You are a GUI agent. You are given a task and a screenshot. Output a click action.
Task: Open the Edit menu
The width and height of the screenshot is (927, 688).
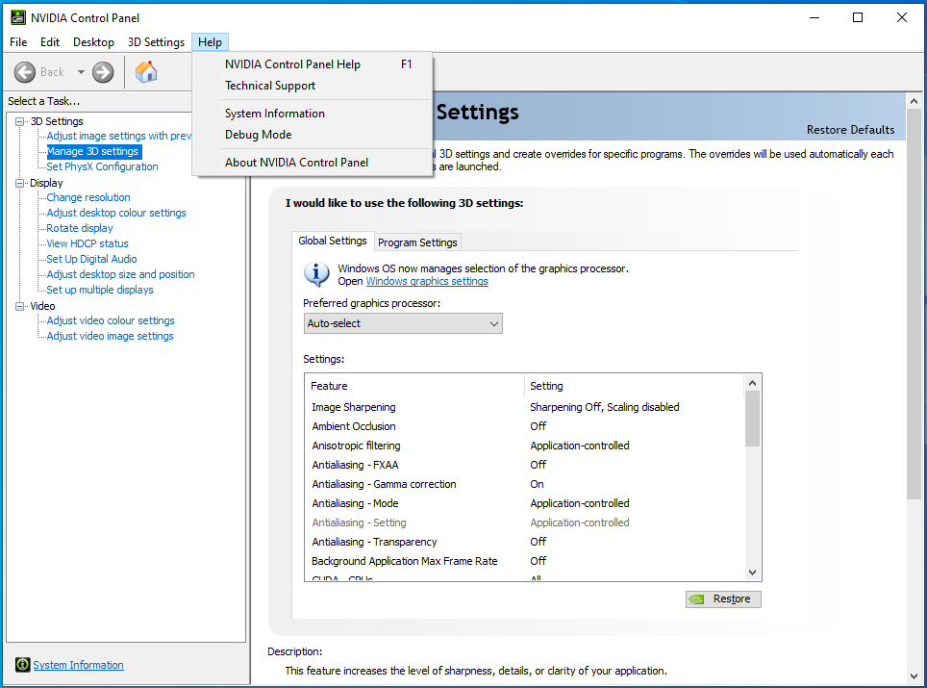(50, 42)
